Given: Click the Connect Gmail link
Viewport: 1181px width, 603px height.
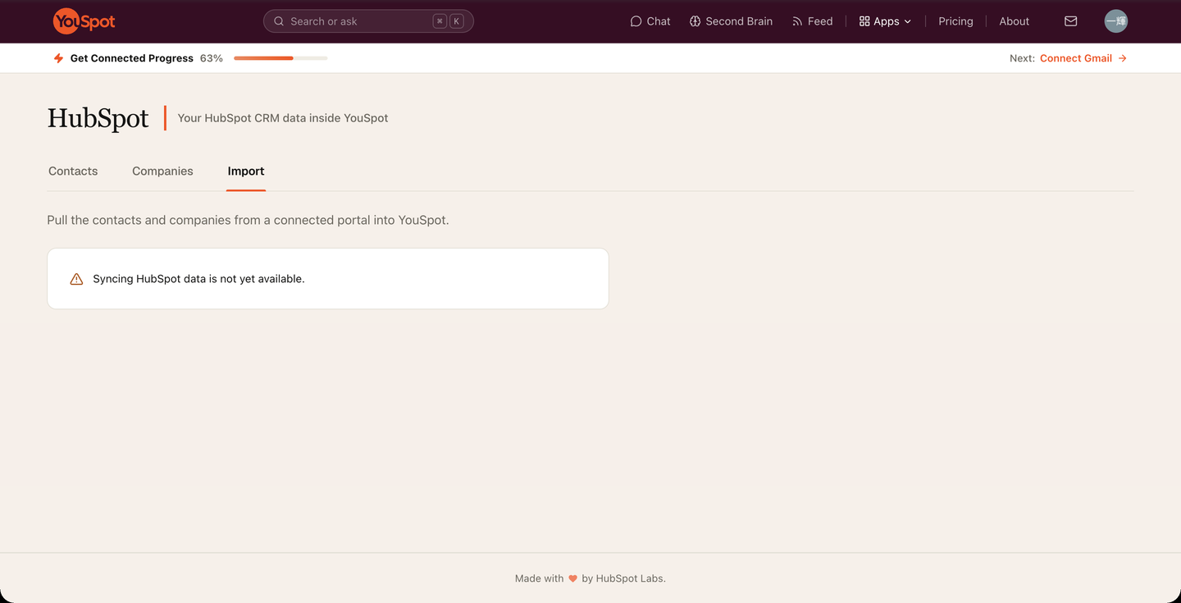Looking at the screenshot, I should (x=1076, y=58).
